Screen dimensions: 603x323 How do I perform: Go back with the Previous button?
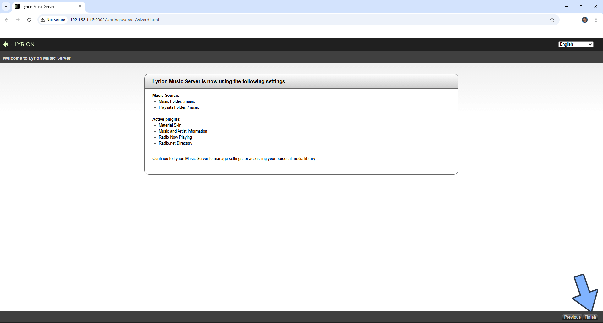[572, 317]
